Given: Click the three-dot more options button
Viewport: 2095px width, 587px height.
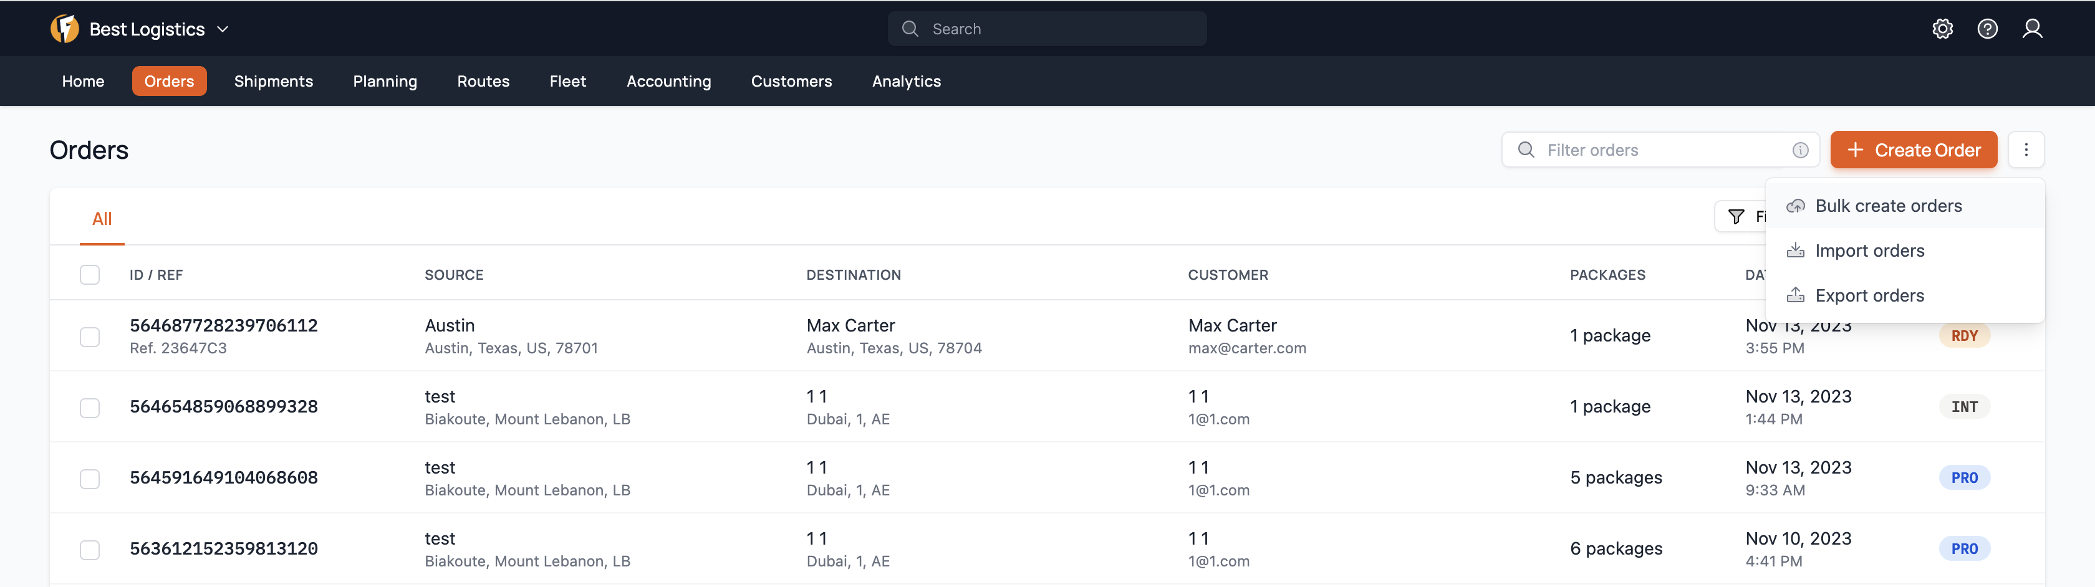Looking at the screenshot, I should click(2025, 150).
